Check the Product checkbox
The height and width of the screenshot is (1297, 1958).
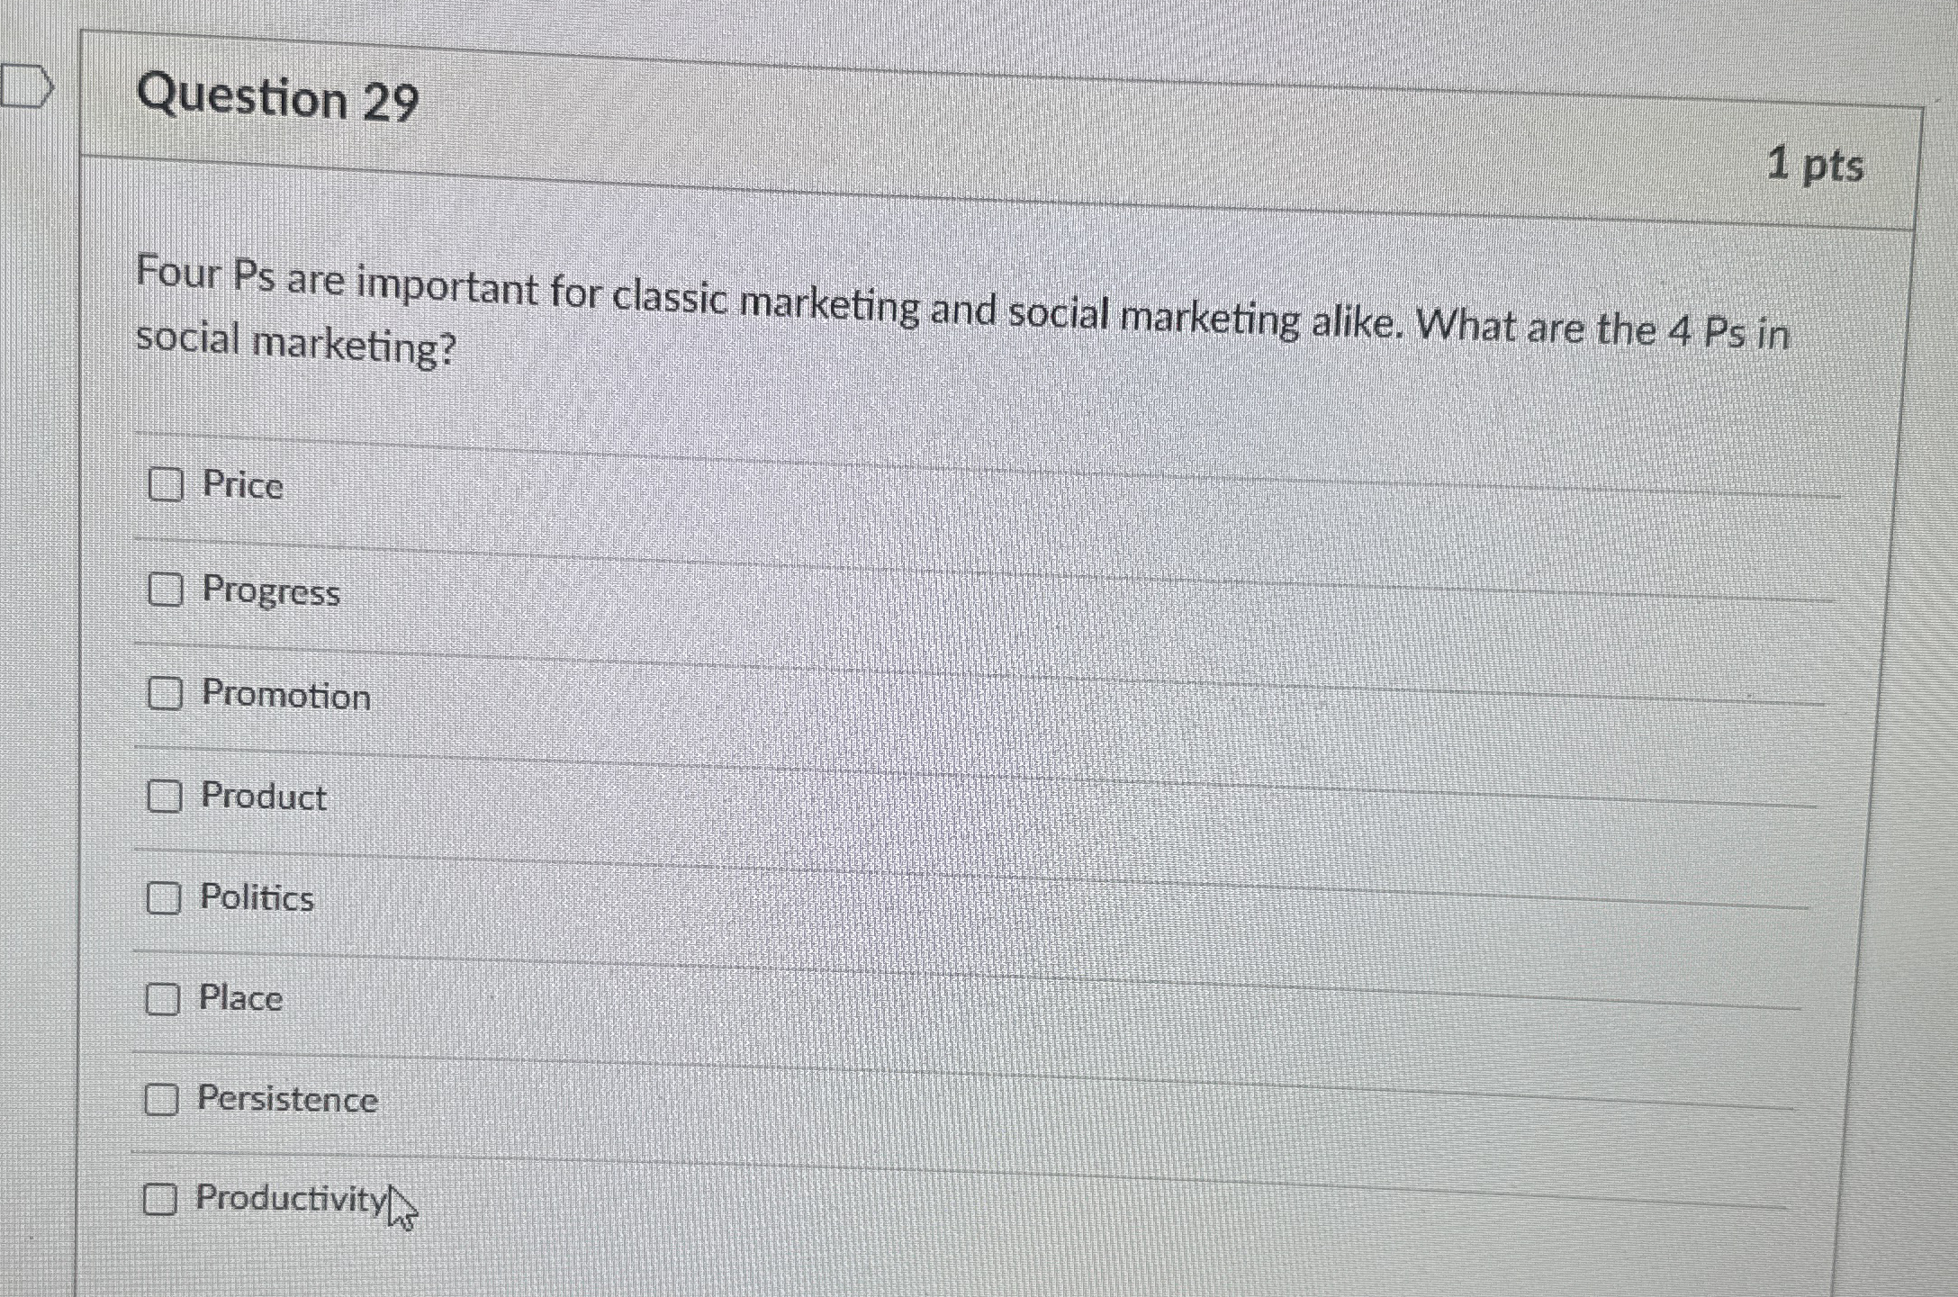click(167, 796)
